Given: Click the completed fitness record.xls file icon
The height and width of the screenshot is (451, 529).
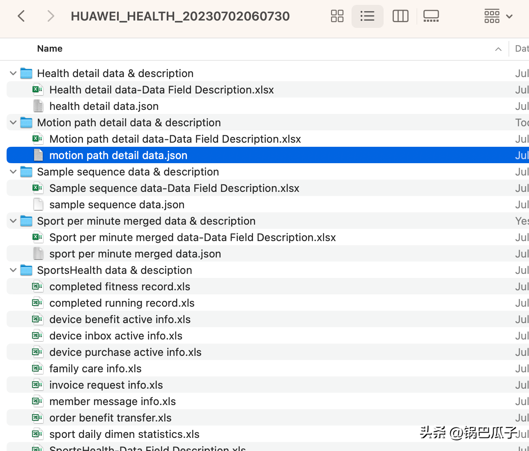Looking at the screenshot, I should 38,287.
